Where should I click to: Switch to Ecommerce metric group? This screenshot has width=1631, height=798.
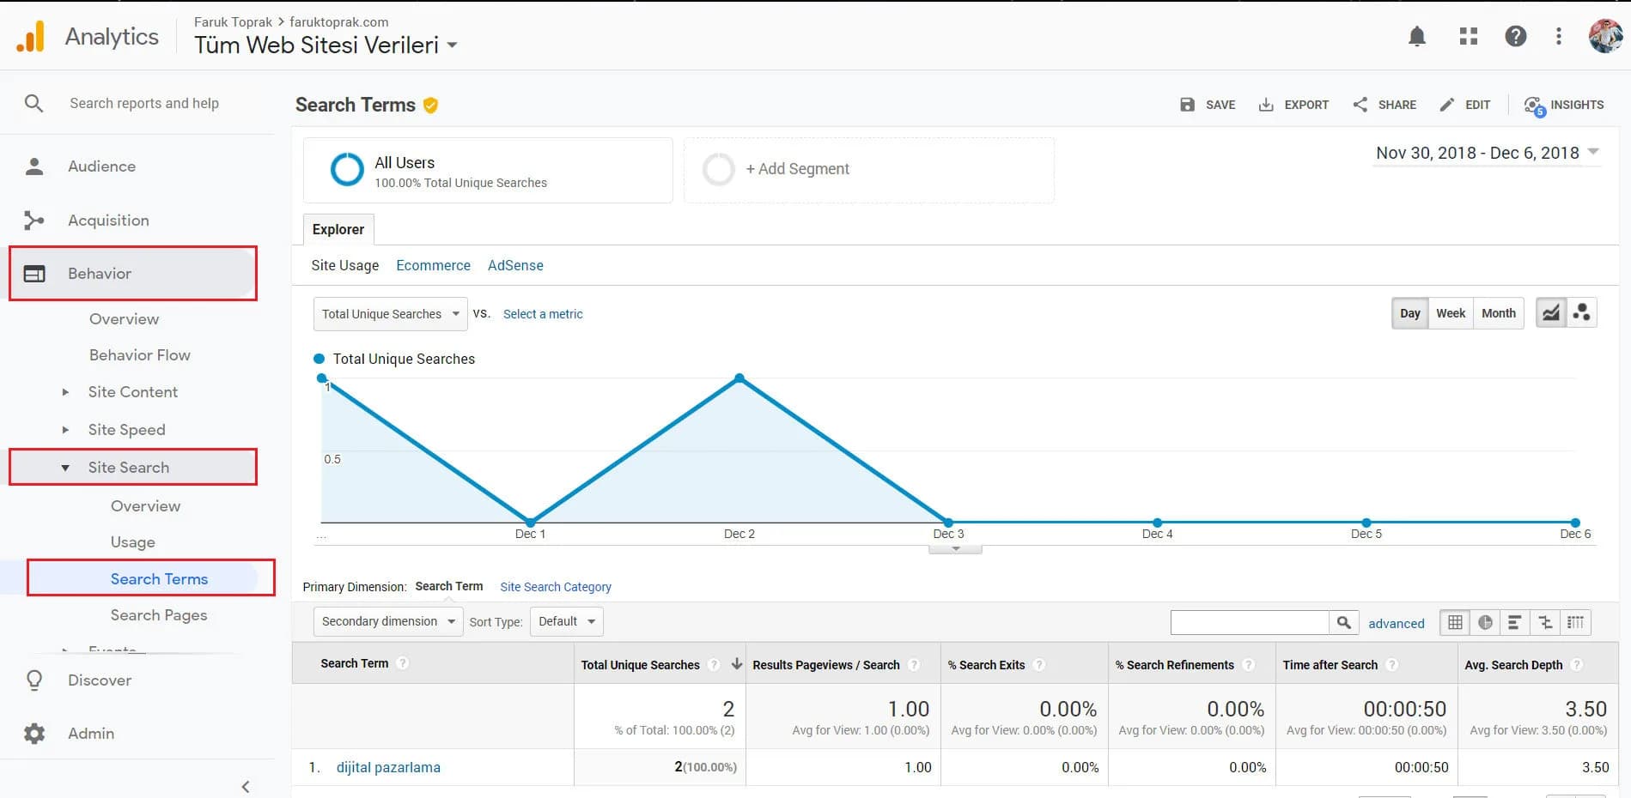click(x=433, y=266)
